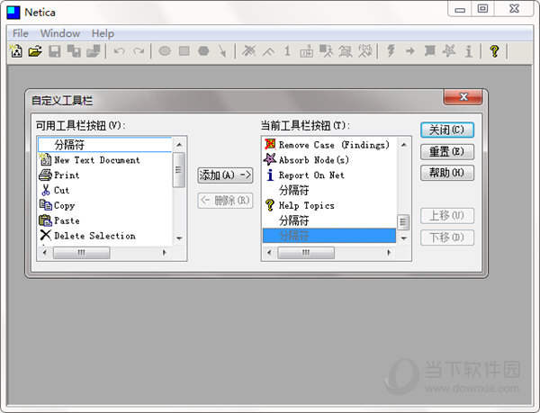Screen dimensions: 540x413
Task: Click current list horizontal scroll left arrow
Action: click(269, 252)
